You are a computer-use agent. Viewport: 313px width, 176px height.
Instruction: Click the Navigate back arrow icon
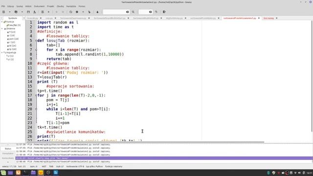tap(57, 12)
